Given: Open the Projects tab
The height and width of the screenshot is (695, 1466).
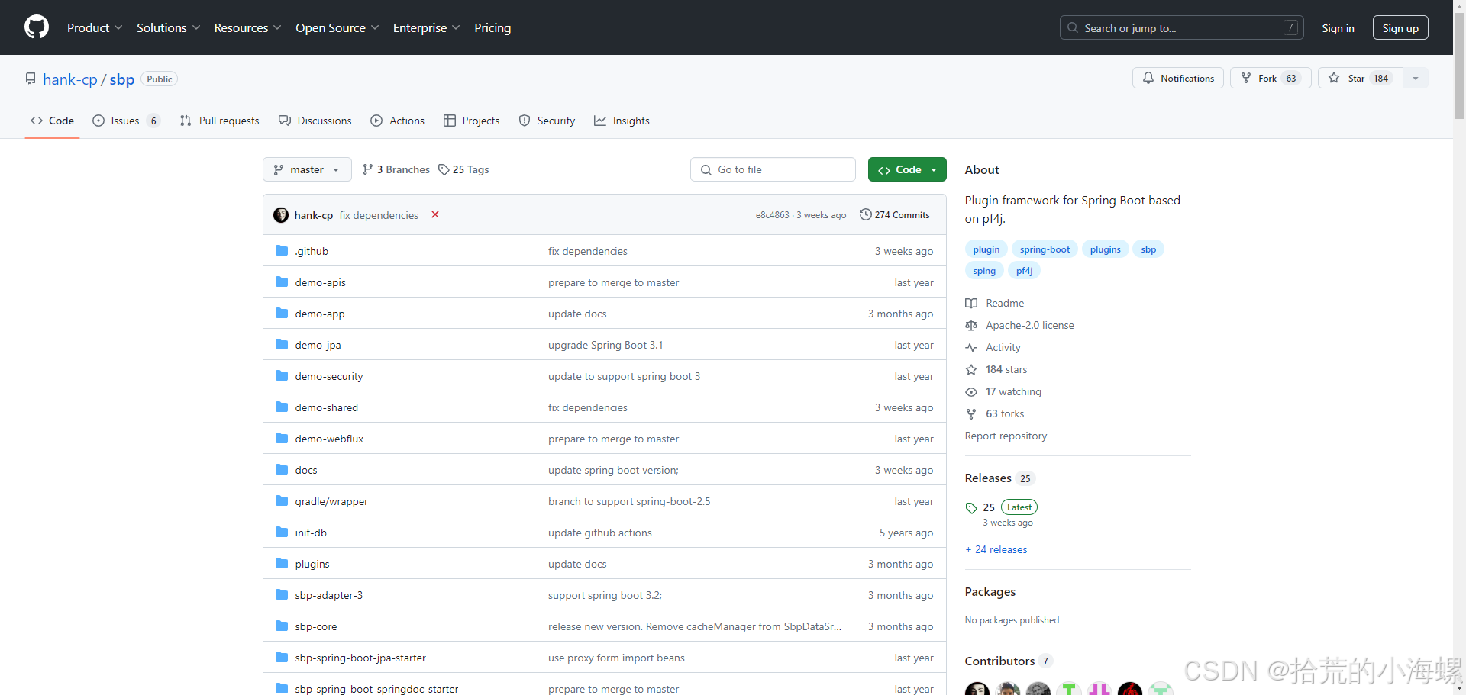Looking at the screenshot, I should (472, 121).
